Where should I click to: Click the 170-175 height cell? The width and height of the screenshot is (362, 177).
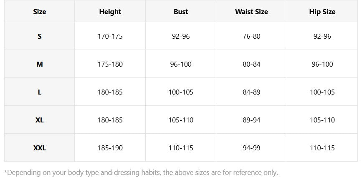click(x=110, y=36)
